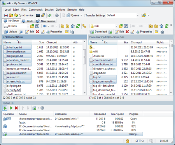
Task: Click the Download button
Action: pos(99,32)
